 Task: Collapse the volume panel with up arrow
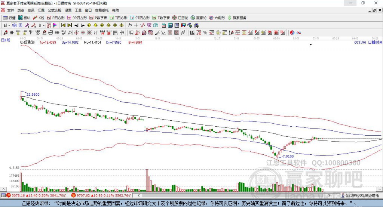click(x=4, y=189)
